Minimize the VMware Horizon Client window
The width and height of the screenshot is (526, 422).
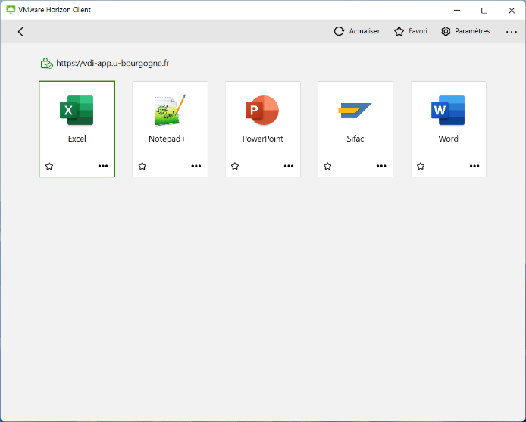pyautogui.click(x=457, y=10)
